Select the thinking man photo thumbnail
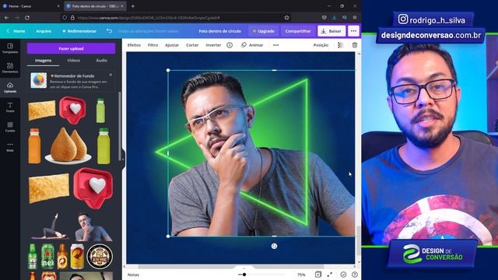The width and height of the screenshot is (498, 280). click(x=93, y=227)
